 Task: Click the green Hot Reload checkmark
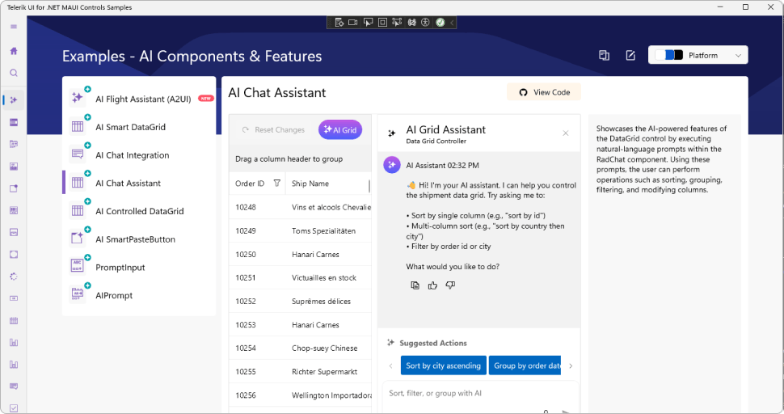(x=440, y=23)
